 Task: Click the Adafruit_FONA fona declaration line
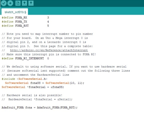coord(39,108)
